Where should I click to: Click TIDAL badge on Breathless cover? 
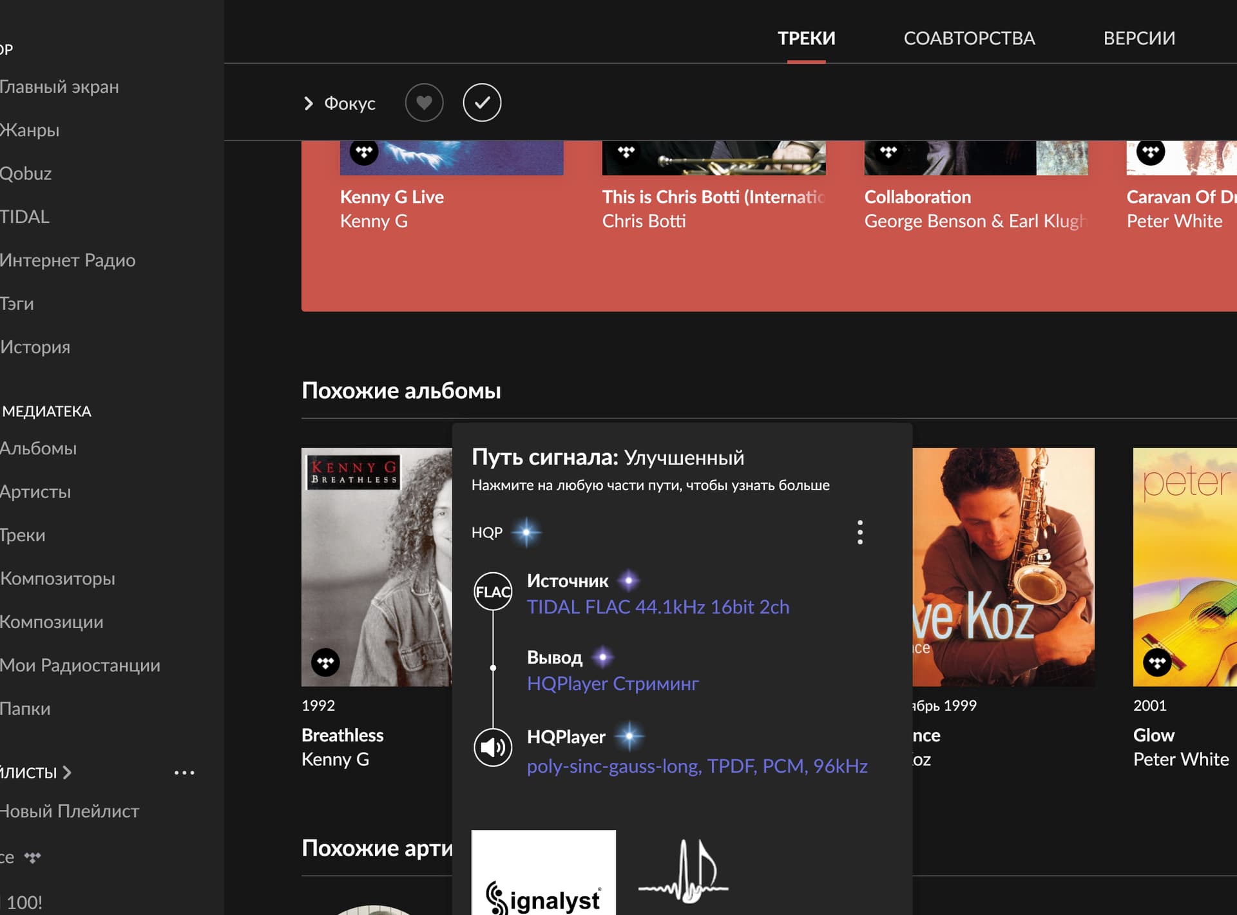pos(325,662)
